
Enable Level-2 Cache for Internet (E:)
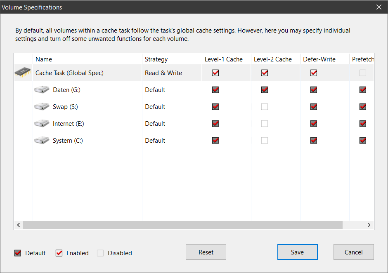pos(265,123)
